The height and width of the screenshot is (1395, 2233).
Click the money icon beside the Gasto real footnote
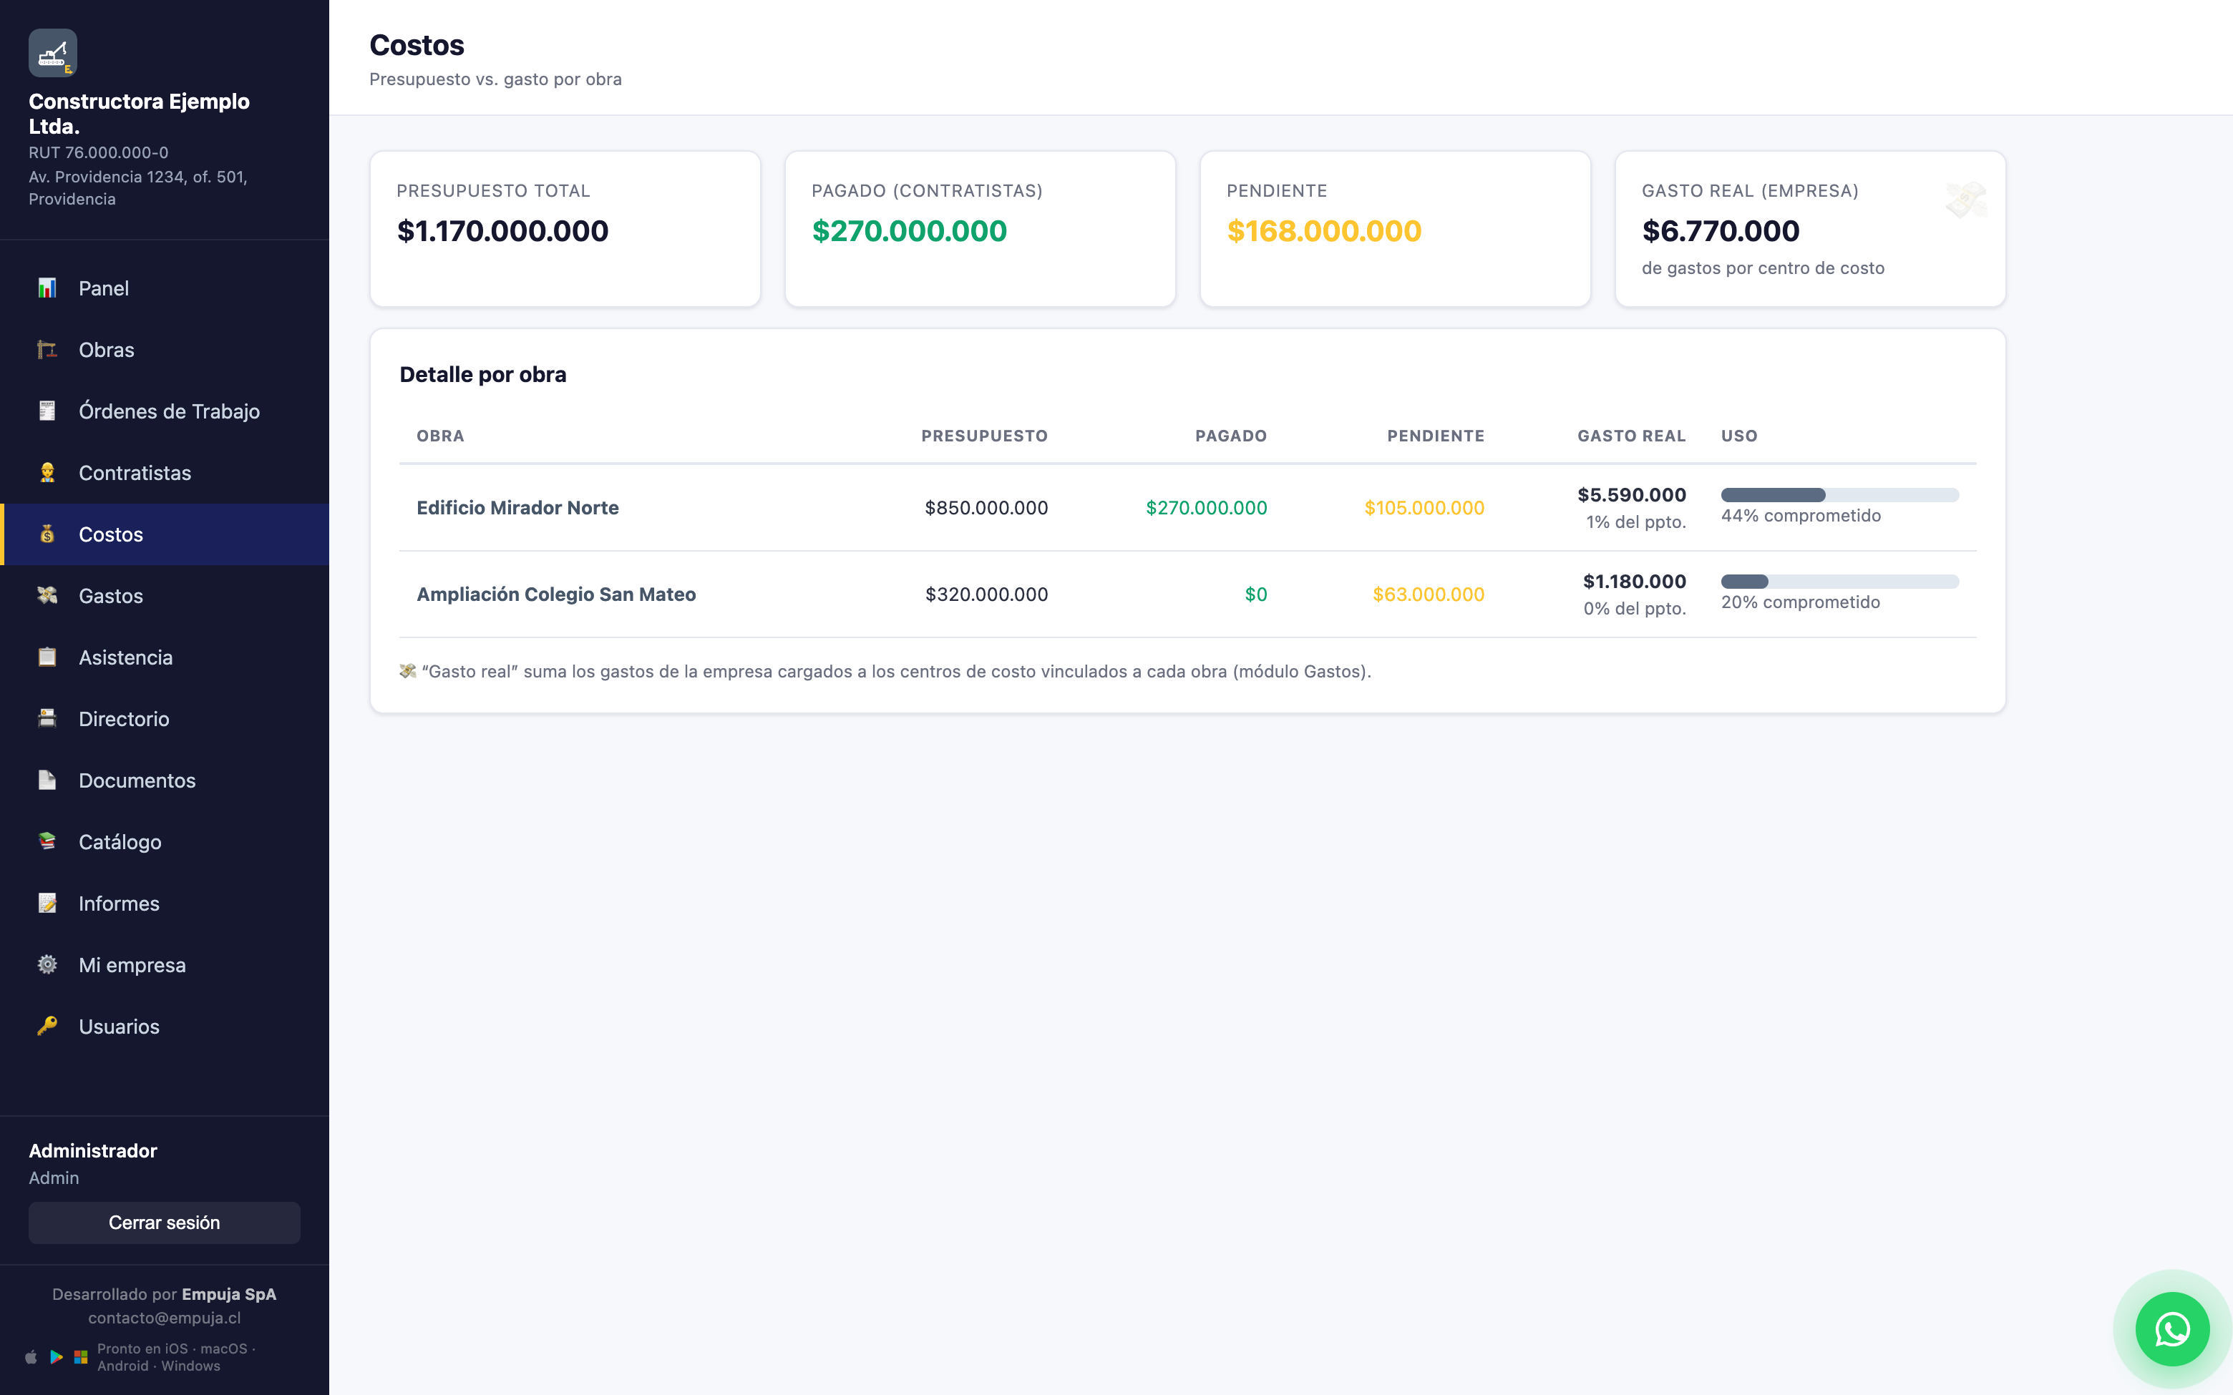point(408,671)
